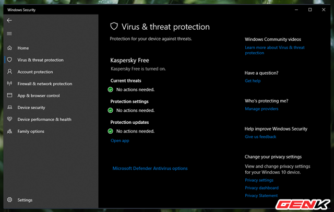Select the Account protection person icon
This screenshot has height=212, width=334.
point(9,72)
